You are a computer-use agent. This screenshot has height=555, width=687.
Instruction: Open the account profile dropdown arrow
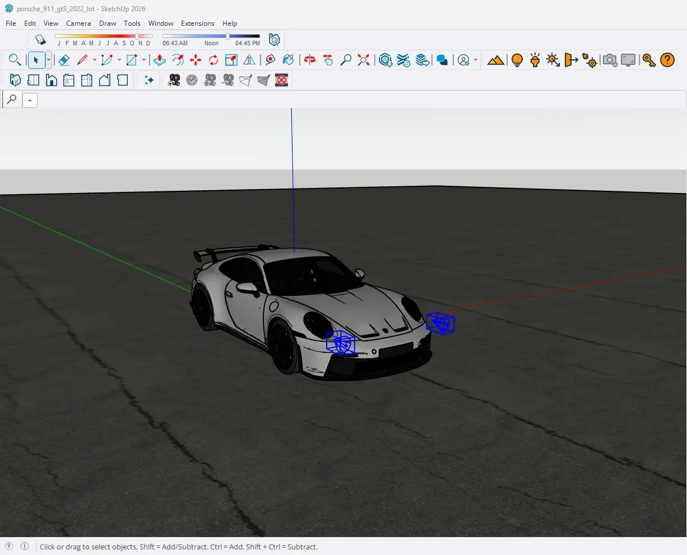pyautogui.click(x=476, y=60)
